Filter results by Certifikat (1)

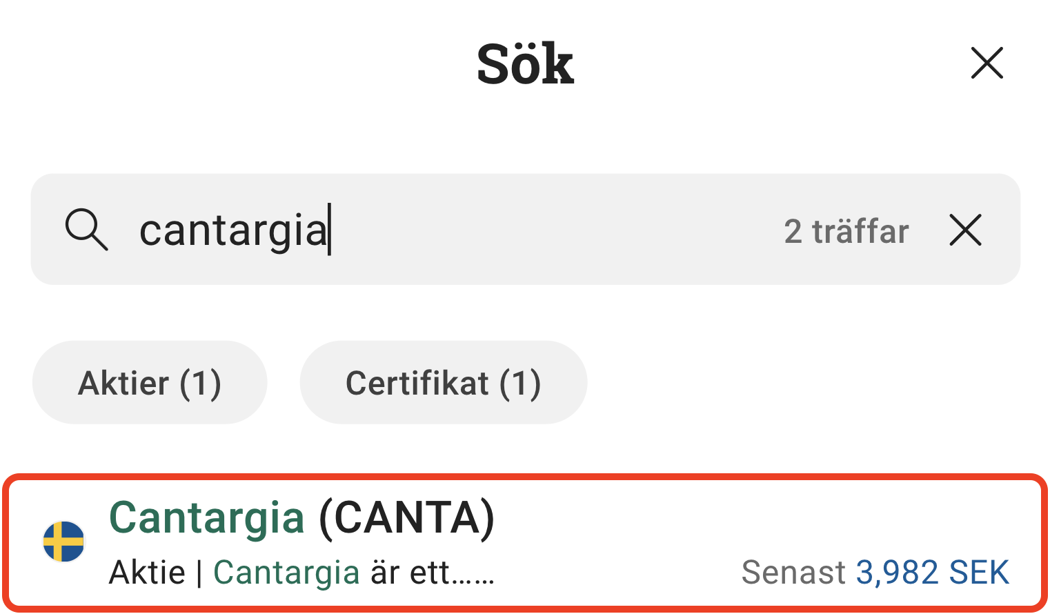(443, 383)
